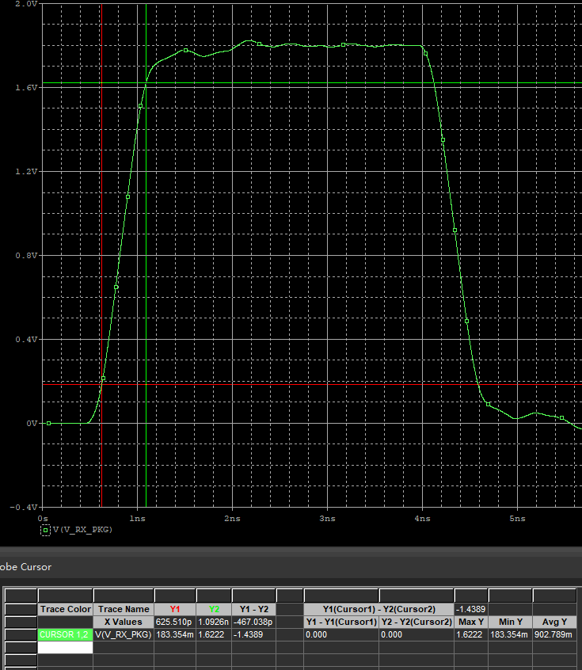Select the 183.354m cell under Y1 column
582x670 pixels.
[175, 634]
